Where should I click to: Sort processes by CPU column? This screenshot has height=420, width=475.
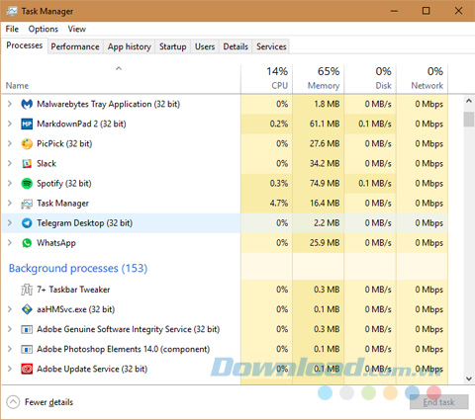click(x=266, y=78)
